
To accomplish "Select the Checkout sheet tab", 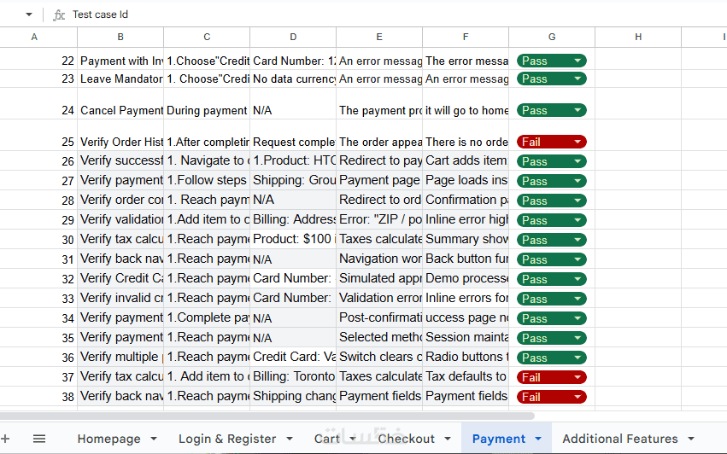I will (x=406, y=439).
